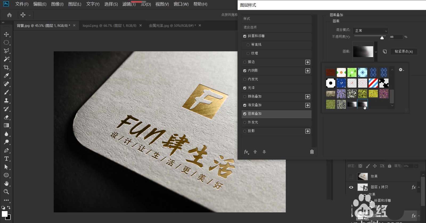
Task: Open the 文件(F) menu
Action: point(22,4)
